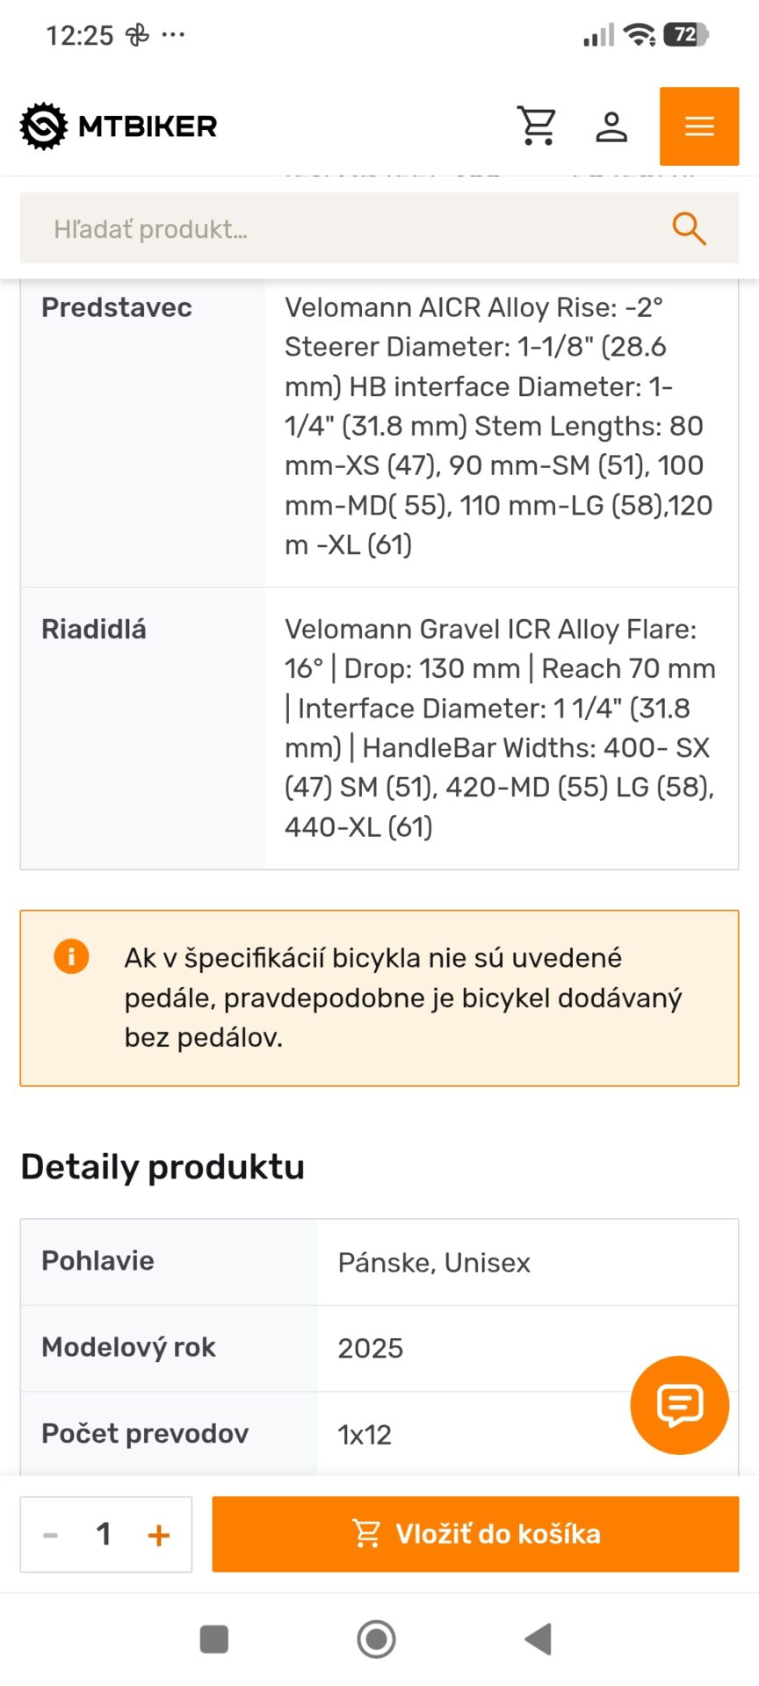Viewport: 759px width, 1686px height.
Task: Tap the MTBIKER logo
Action: 119,126
